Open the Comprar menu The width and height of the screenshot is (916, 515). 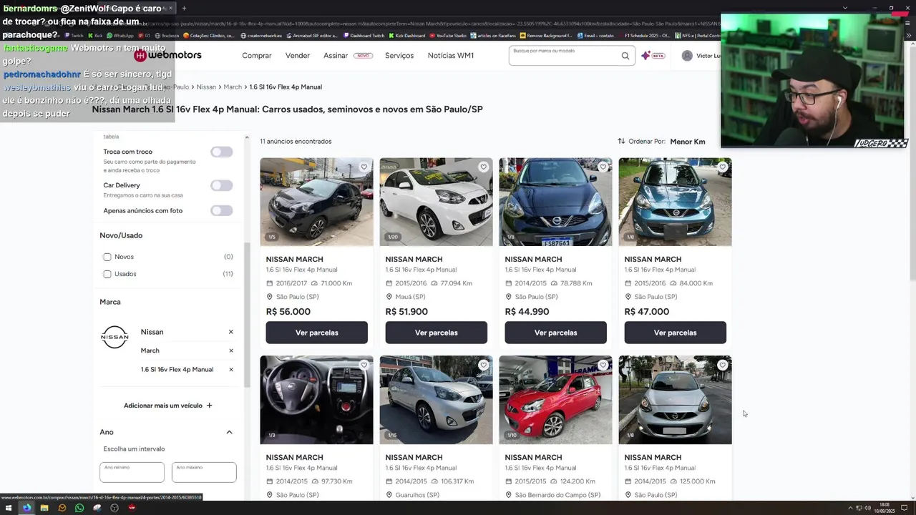[257, 56]
